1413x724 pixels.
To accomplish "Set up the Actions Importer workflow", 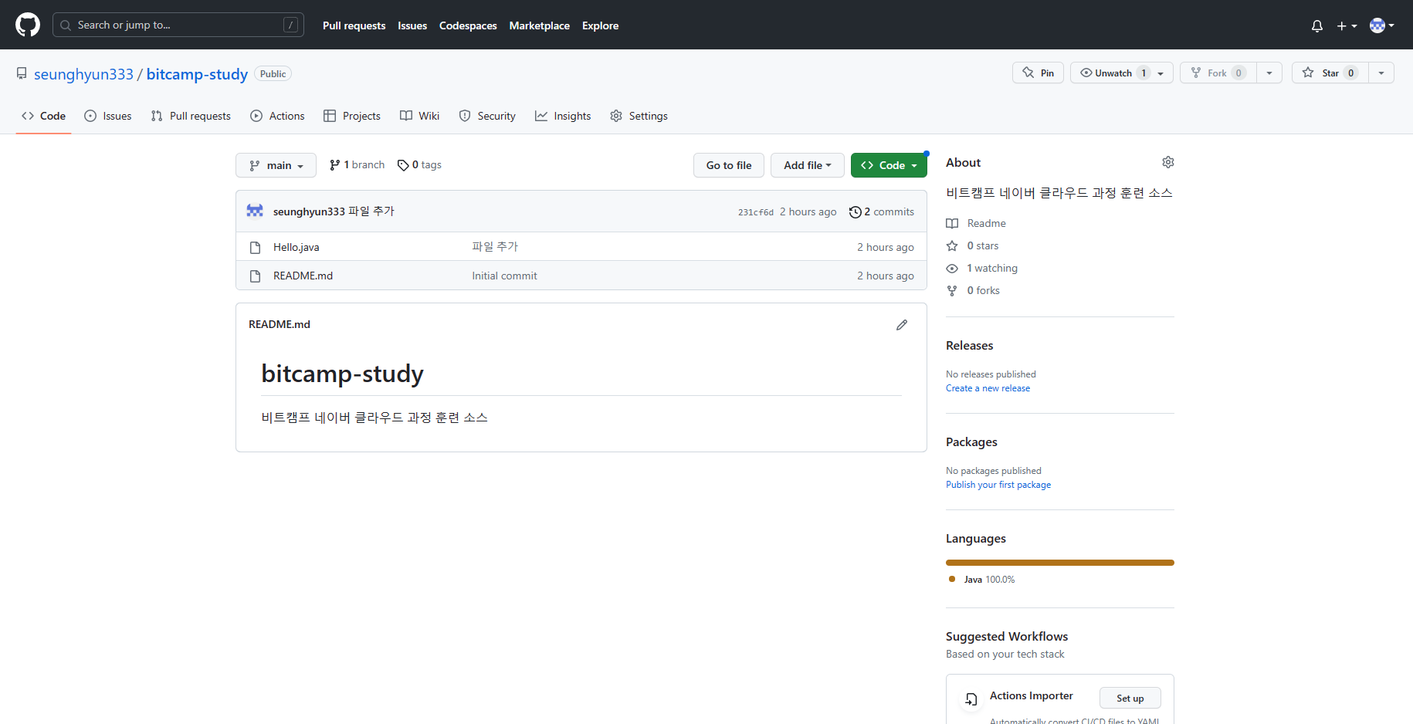I will coord(1130,698).
